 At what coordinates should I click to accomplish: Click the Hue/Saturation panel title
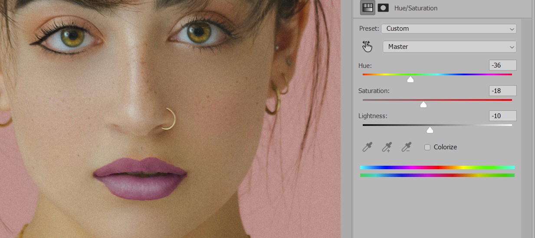click(x=416, y=8)
